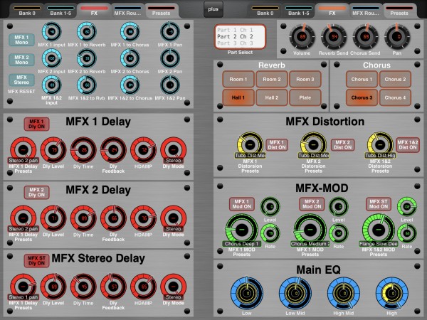Enable the MFX 1 Mod ON switch
The image size is (427, 320).
click(x=241, y=204)
